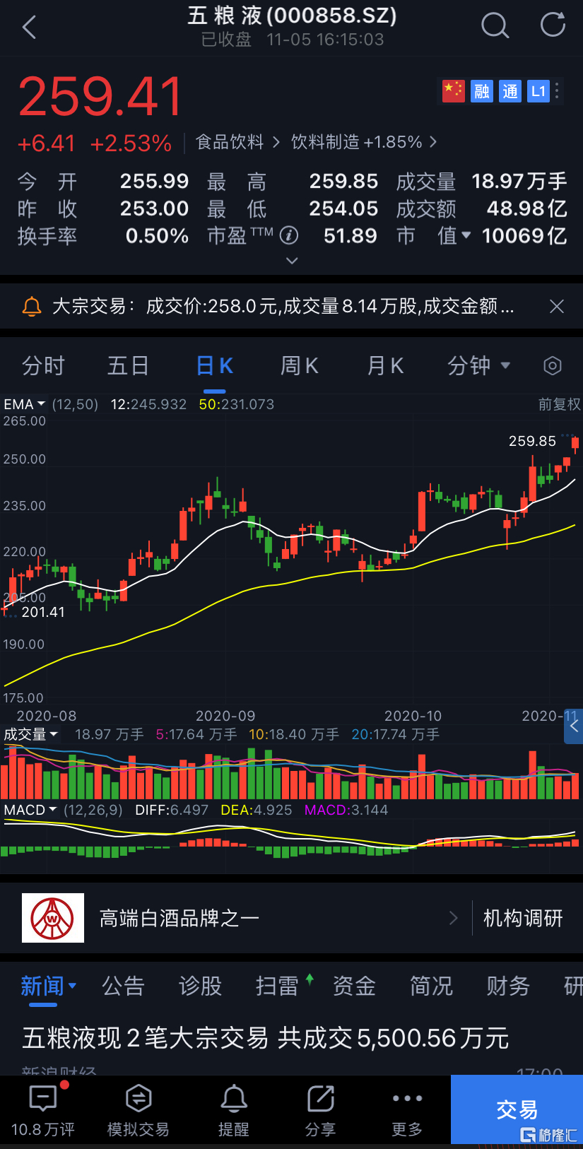Switch to the 周K chart tab
The width and height of the screenshot is (583, 1149).
coord(300,365)
